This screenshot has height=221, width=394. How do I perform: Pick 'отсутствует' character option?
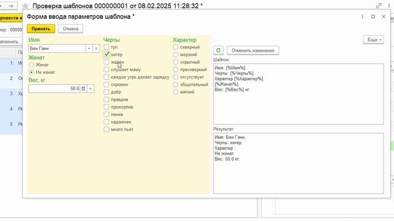click(175, 77)
